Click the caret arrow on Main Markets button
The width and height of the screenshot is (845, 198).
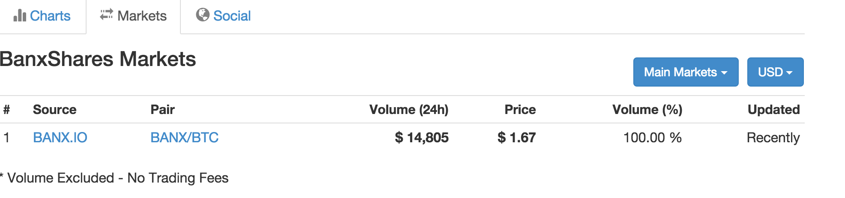click(x=724, y=73)
